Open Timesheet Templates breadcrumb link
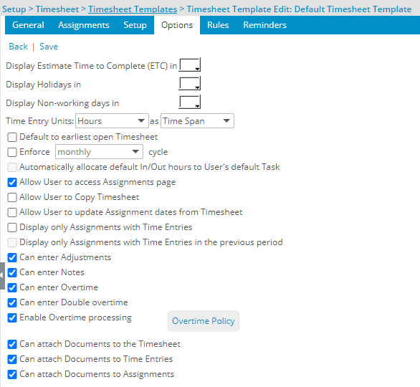This screenshot has width=420, height=387. (x=133, y=9)
